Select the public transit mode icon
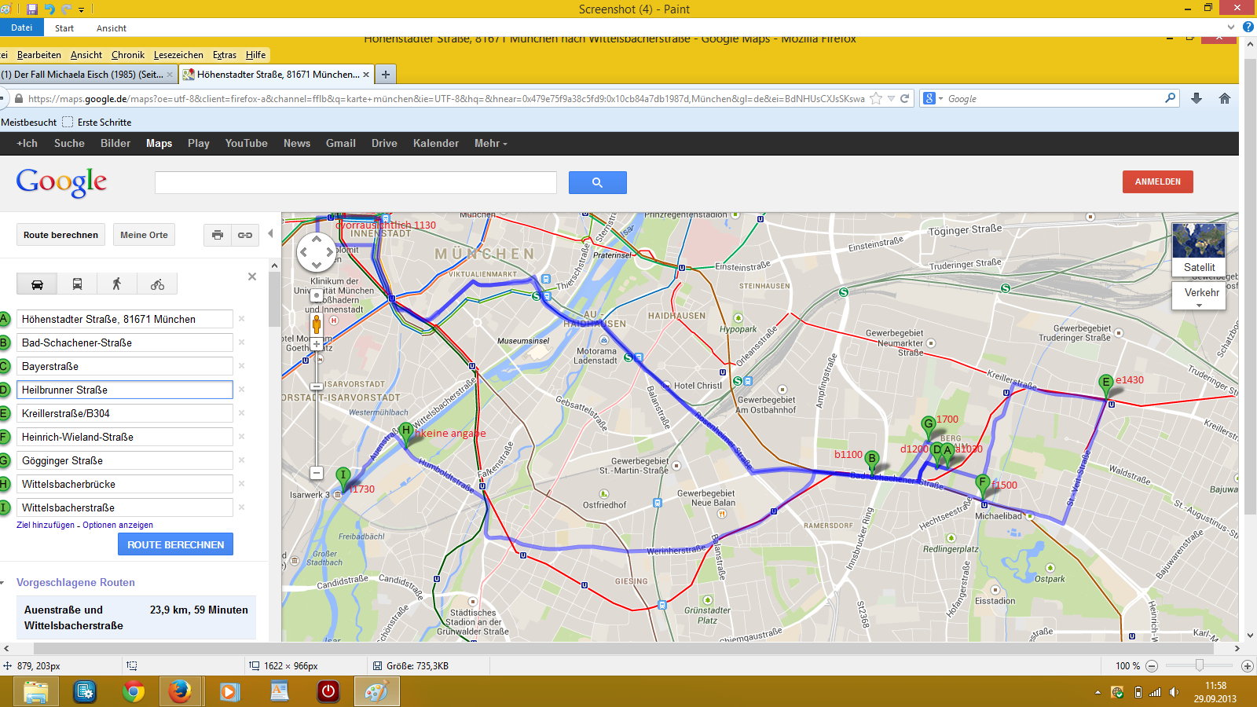The image size is (1257, 707). coord(77,284)
